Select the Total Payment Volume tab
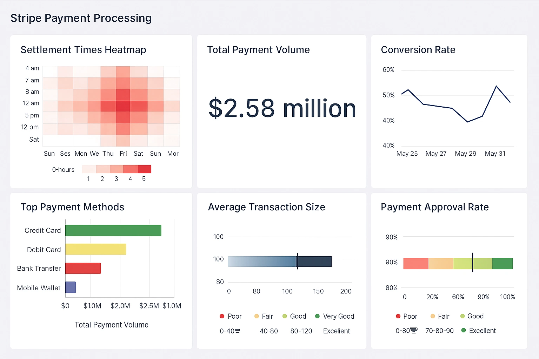Screen dimensions: 539x359 (258, 49)
